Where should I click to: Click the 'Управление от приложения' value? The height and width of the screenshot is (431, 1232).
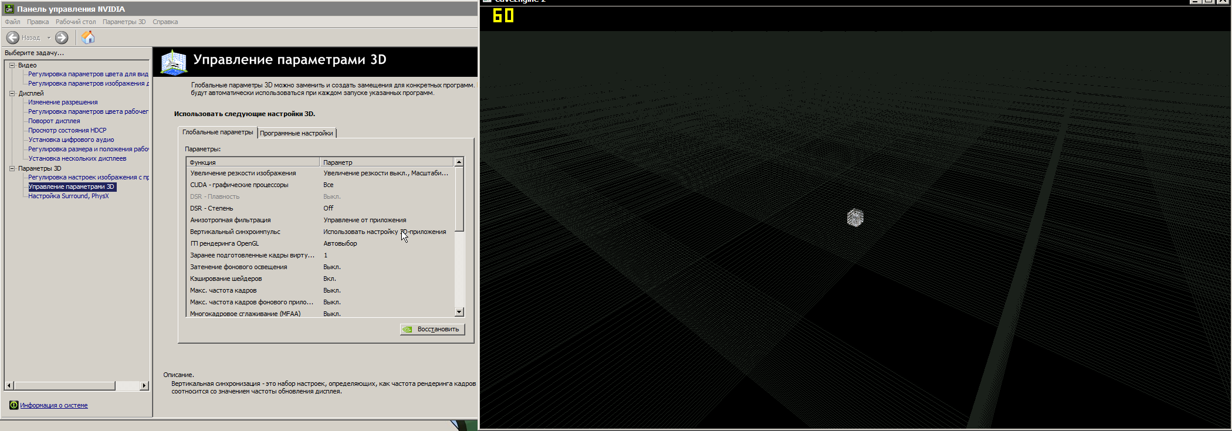click(365, 220)
